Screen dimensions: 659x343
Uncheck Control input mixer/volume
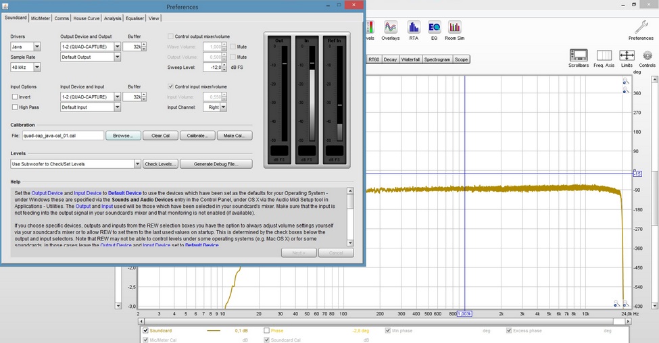(x=170, y=86)
